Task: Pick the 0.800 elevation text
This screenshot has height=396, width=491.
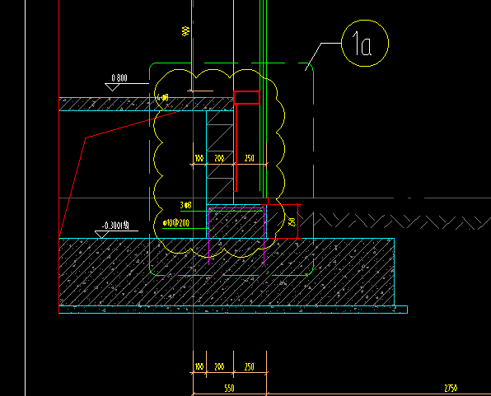Action: 119,78
